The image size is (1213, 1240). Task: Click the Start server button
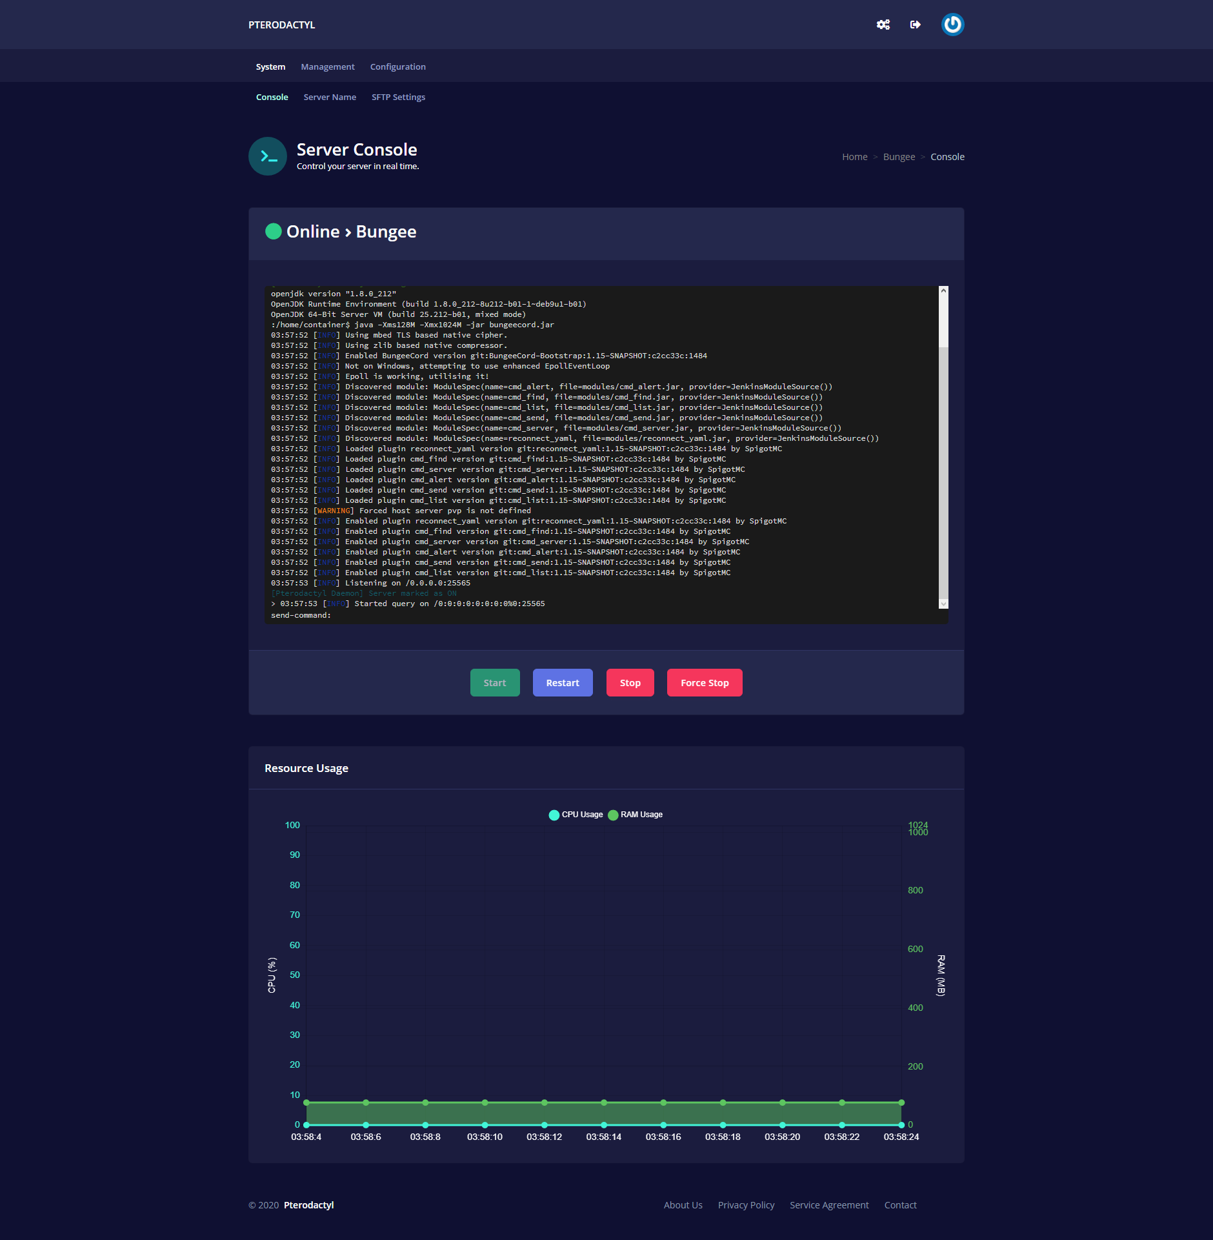click(495, 683)
